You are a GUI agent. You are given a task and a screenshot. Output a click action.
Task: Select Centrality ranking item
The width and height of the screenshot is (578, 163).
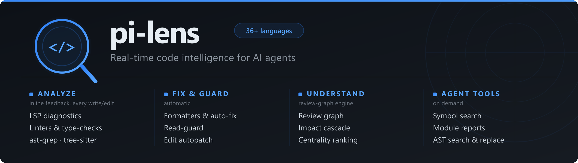tap(328, 140)
